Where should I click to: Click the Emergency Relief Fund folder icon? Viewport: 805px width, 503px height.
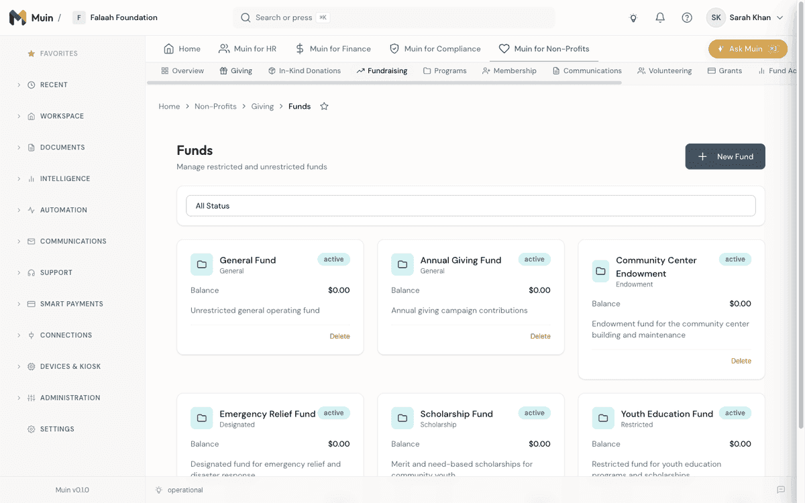click(202, 418)
